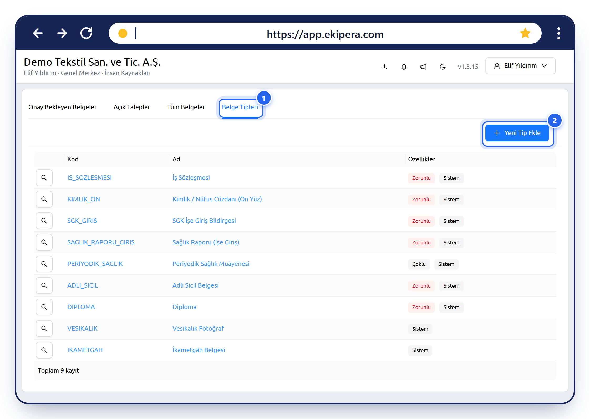
Task: Open the SGK İşe Giriş Bildirgesi link
Action: click(204, 221)
